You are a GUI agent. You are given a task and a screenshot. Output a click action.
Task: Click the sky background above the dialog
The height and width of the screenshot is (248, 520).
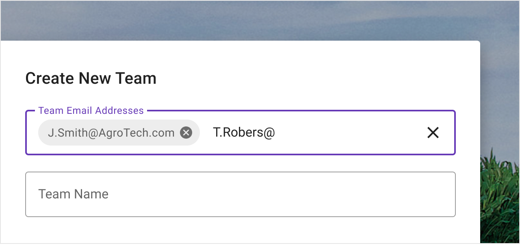pos(260,20)
